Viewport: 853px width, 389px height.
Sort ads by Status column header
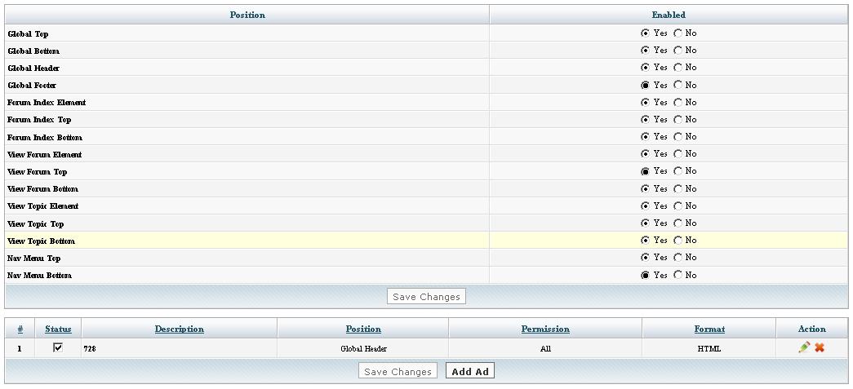point(58,329)
